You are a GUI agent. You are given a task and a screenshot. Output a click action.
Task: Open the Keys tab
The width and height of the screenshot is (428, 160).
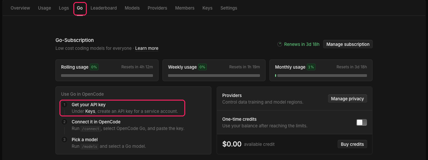click(207, 8)
